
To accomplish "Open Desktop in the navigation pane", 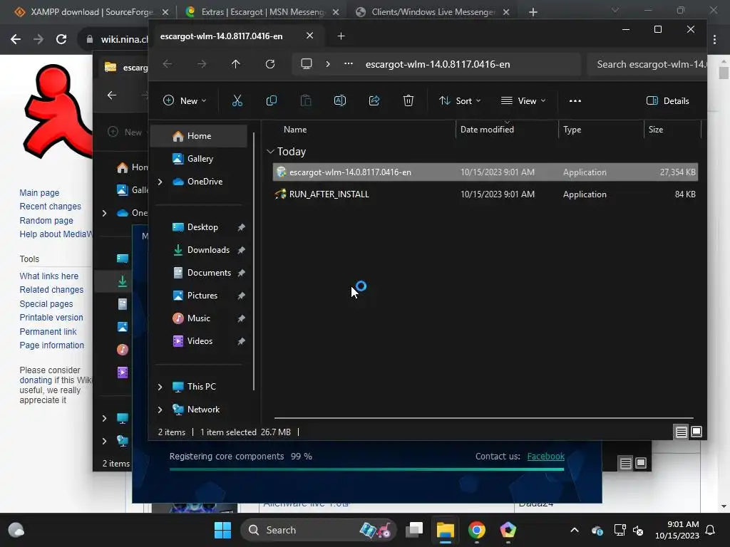I will click(x=202, y=227).
